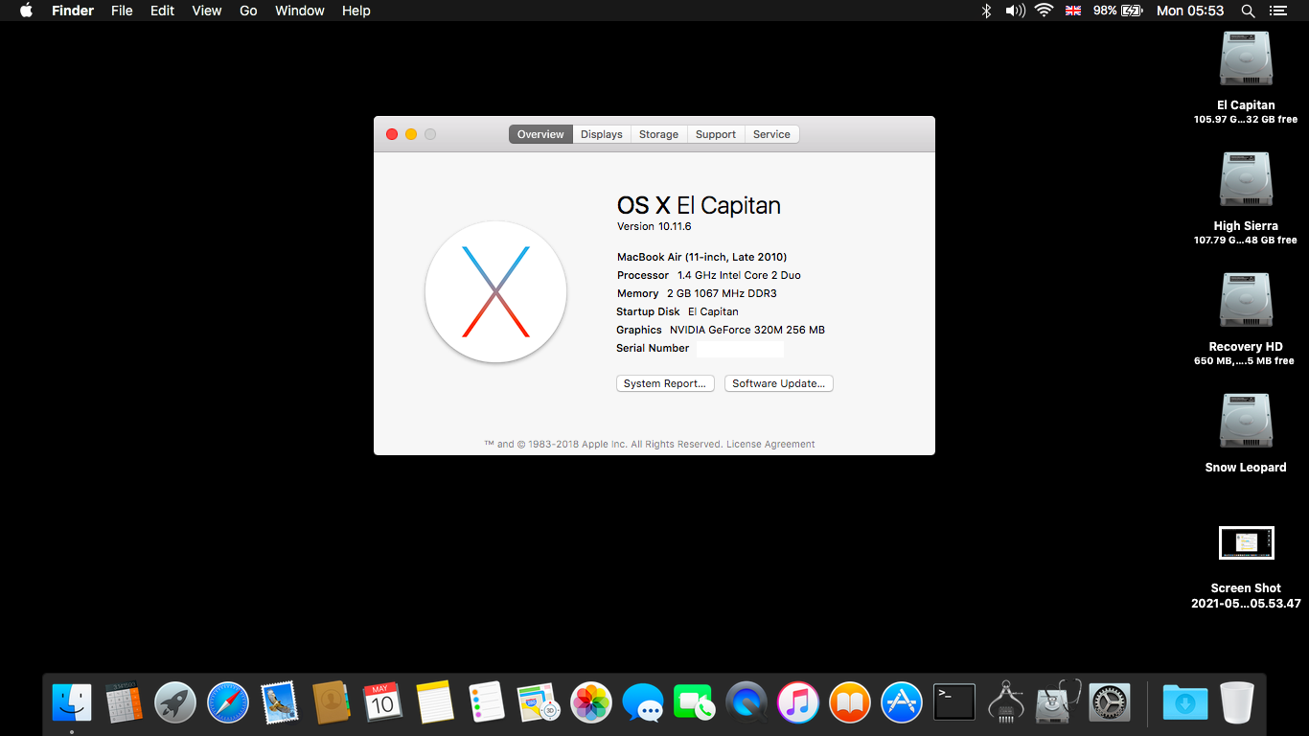
Task: Click clock showing Mon 05:53
Action: pos(1190,11)
